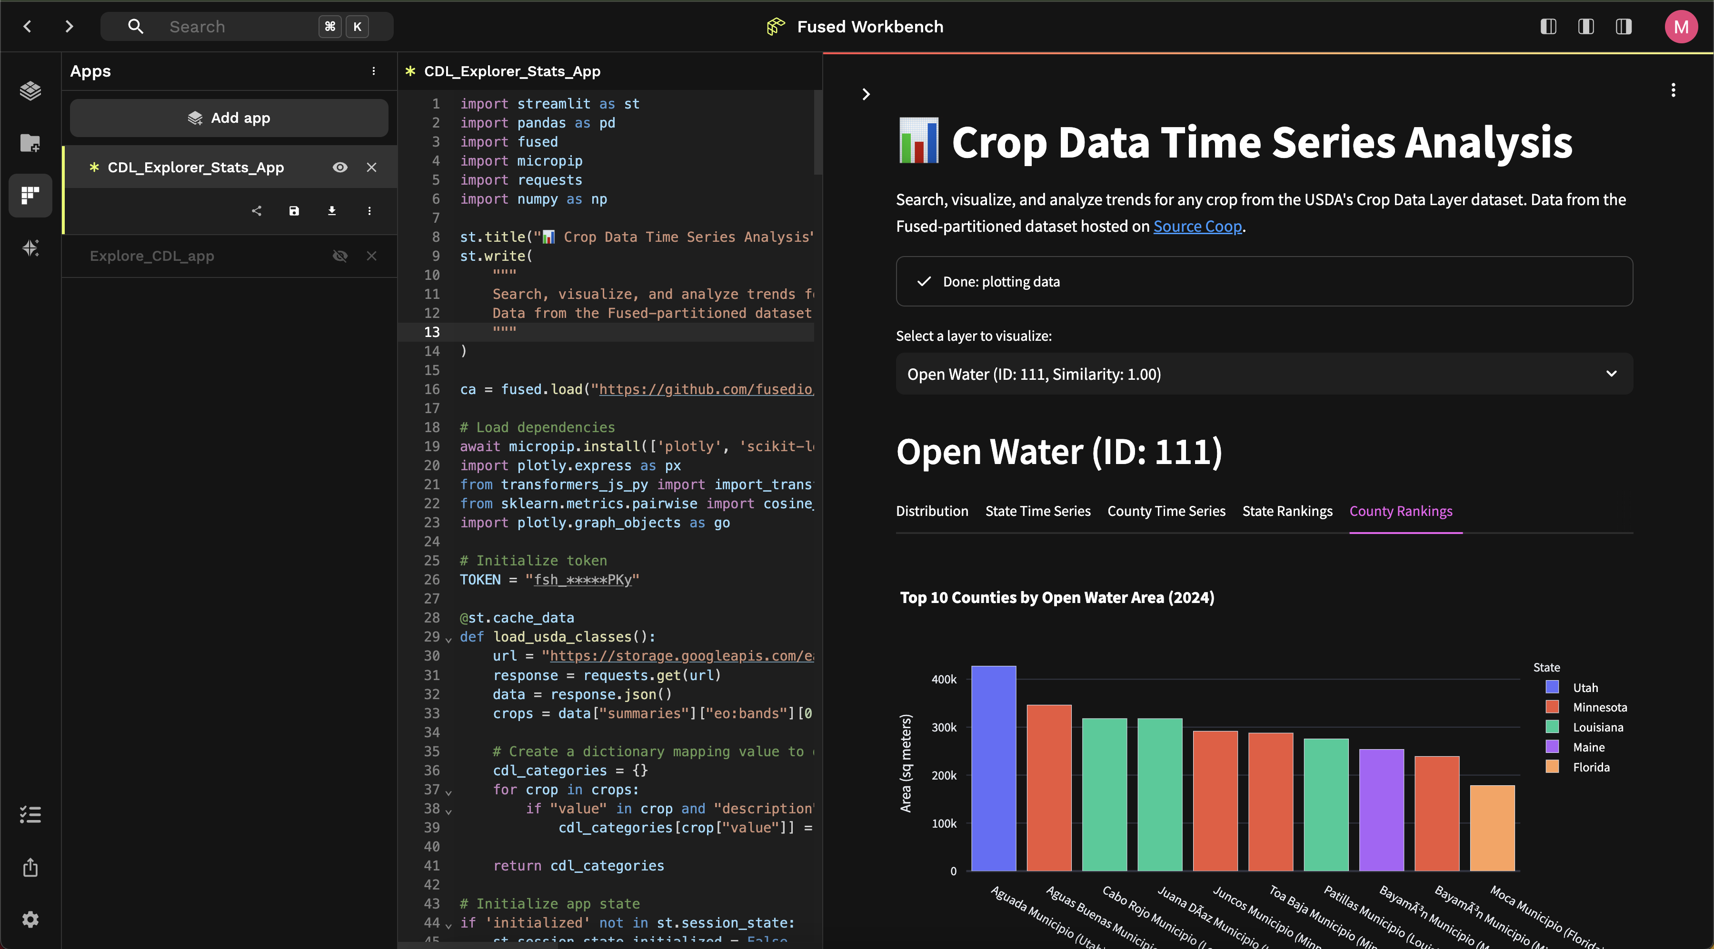Open the user profile avatar M
Viewport: 1714px width, 949px height.
click(1681, 27)
